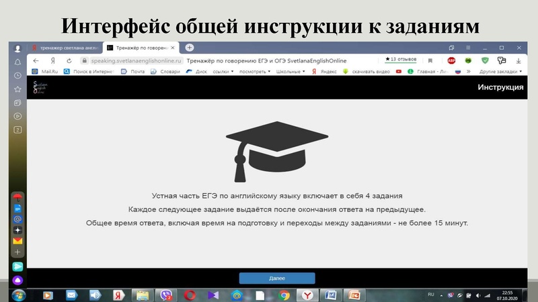Screen dimensions: 538x302
Task: Bookmark this page with the flag icon
Action: coord(430,60)
